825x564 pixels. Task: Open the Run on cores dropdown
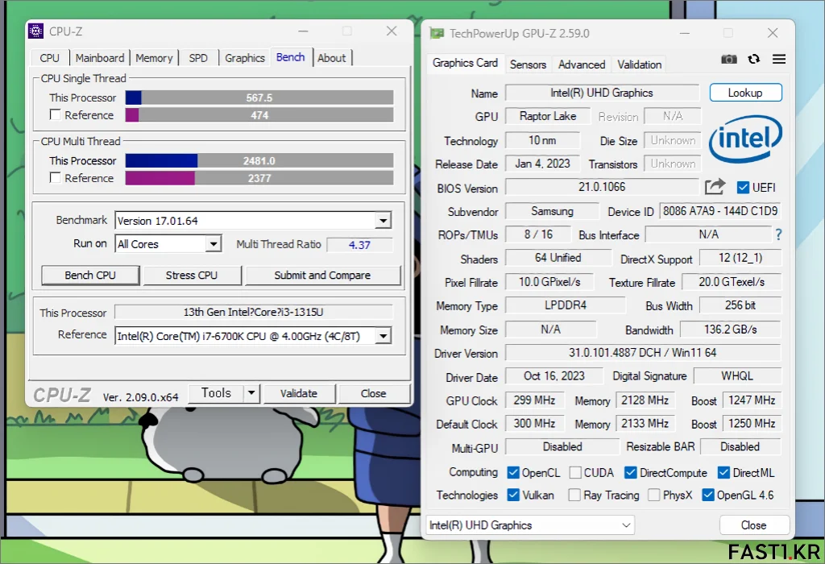[x=213, y=243]
